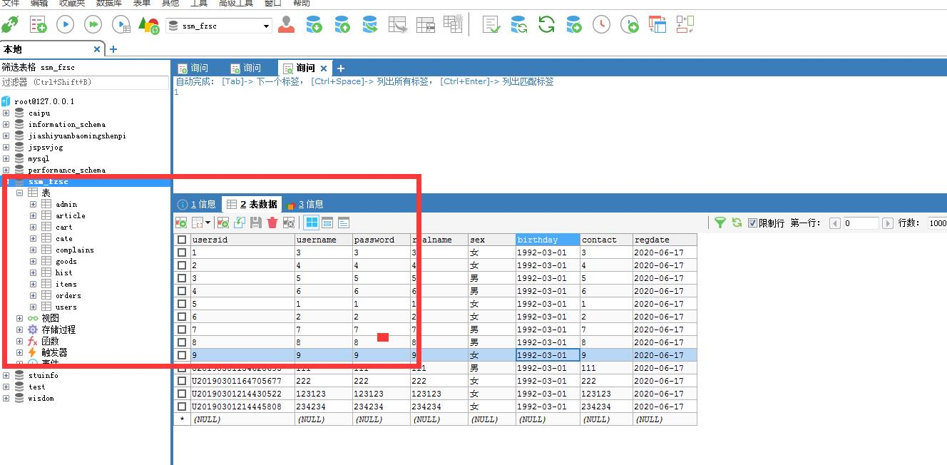
Task: Go to previous page of rows arrow
Action: click(836, 223)
